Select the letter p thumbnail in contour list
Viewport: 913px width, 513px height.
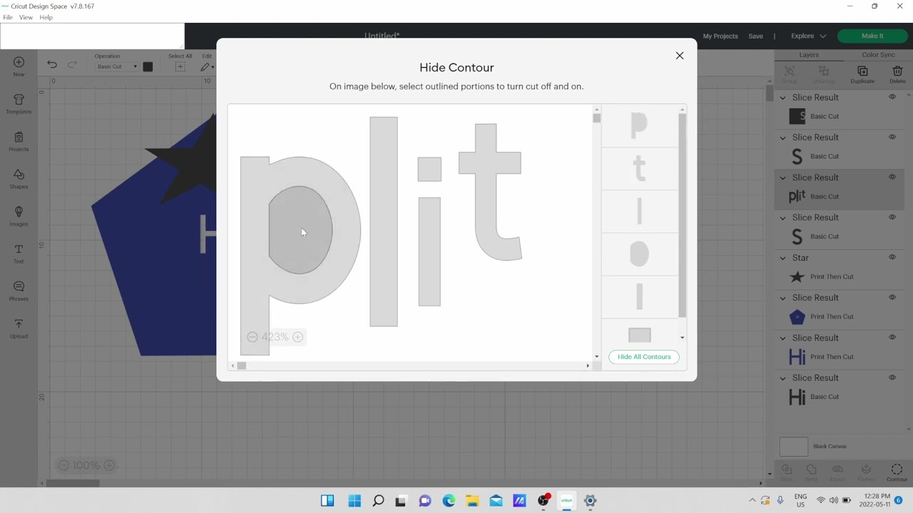pos(639,125)
